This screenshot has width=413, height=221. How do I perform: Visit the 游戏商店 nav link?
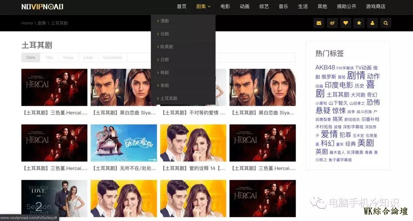(376, 6)
